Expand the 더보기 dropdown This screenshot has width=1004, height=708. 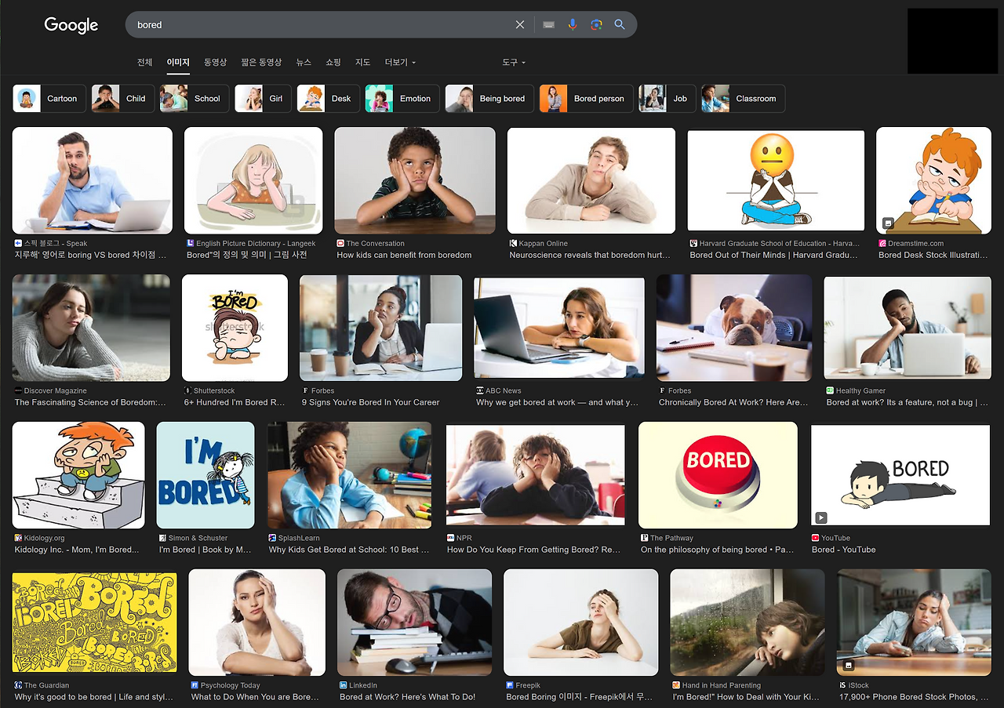tap(400, 62)
